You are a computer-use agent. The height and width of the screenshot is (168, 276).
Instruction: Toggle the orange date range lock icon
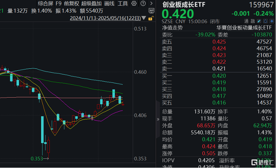[x=151, y=18]
